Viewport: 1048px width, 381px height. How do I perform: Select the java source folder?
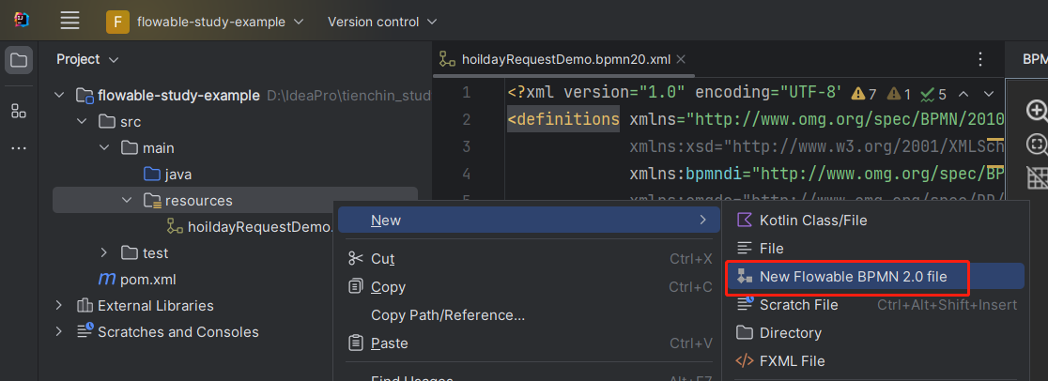(x=177, y=175)
